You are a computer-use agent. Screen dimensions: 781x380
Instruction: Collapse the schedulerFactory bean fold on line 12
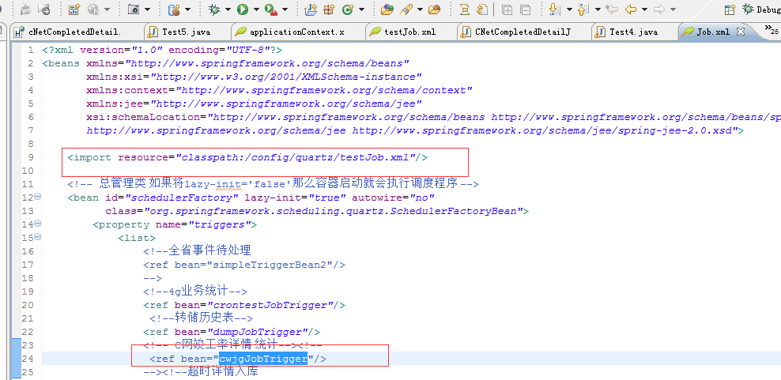click(x=38, y=197)
